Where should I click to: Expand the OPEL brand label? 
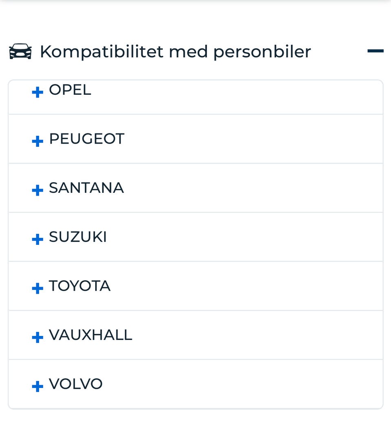(x=70, y=90)
